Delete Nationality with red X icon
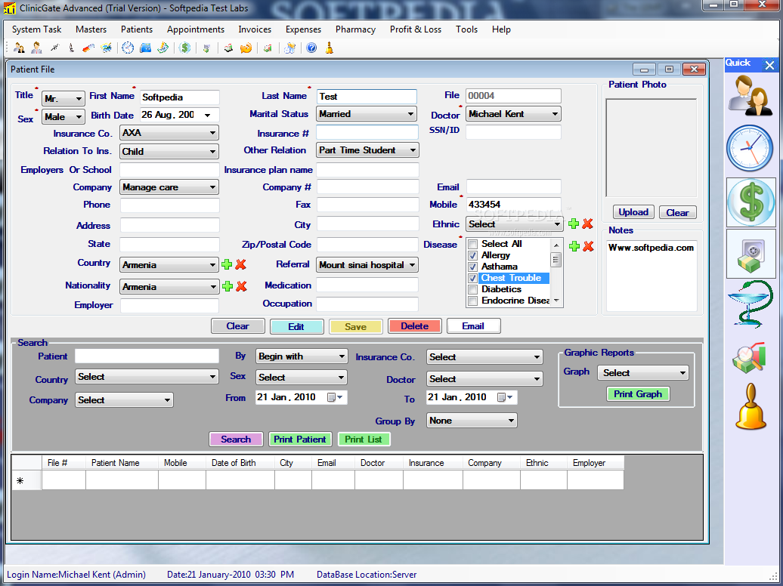Image resolution: width=783 pixels, height=586 pixels. [242, 286]
